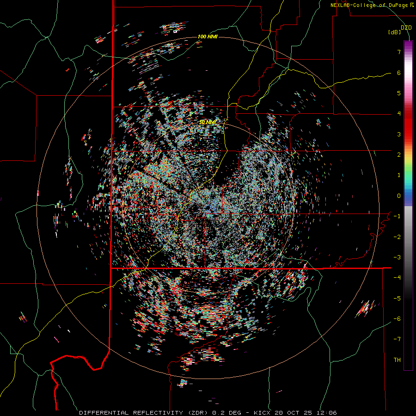Click the 3 dB tick label

click(x=399, y=134)
